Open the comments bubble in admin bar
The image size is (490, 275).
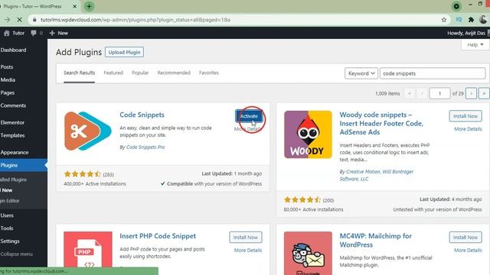(x=34, y=33)
